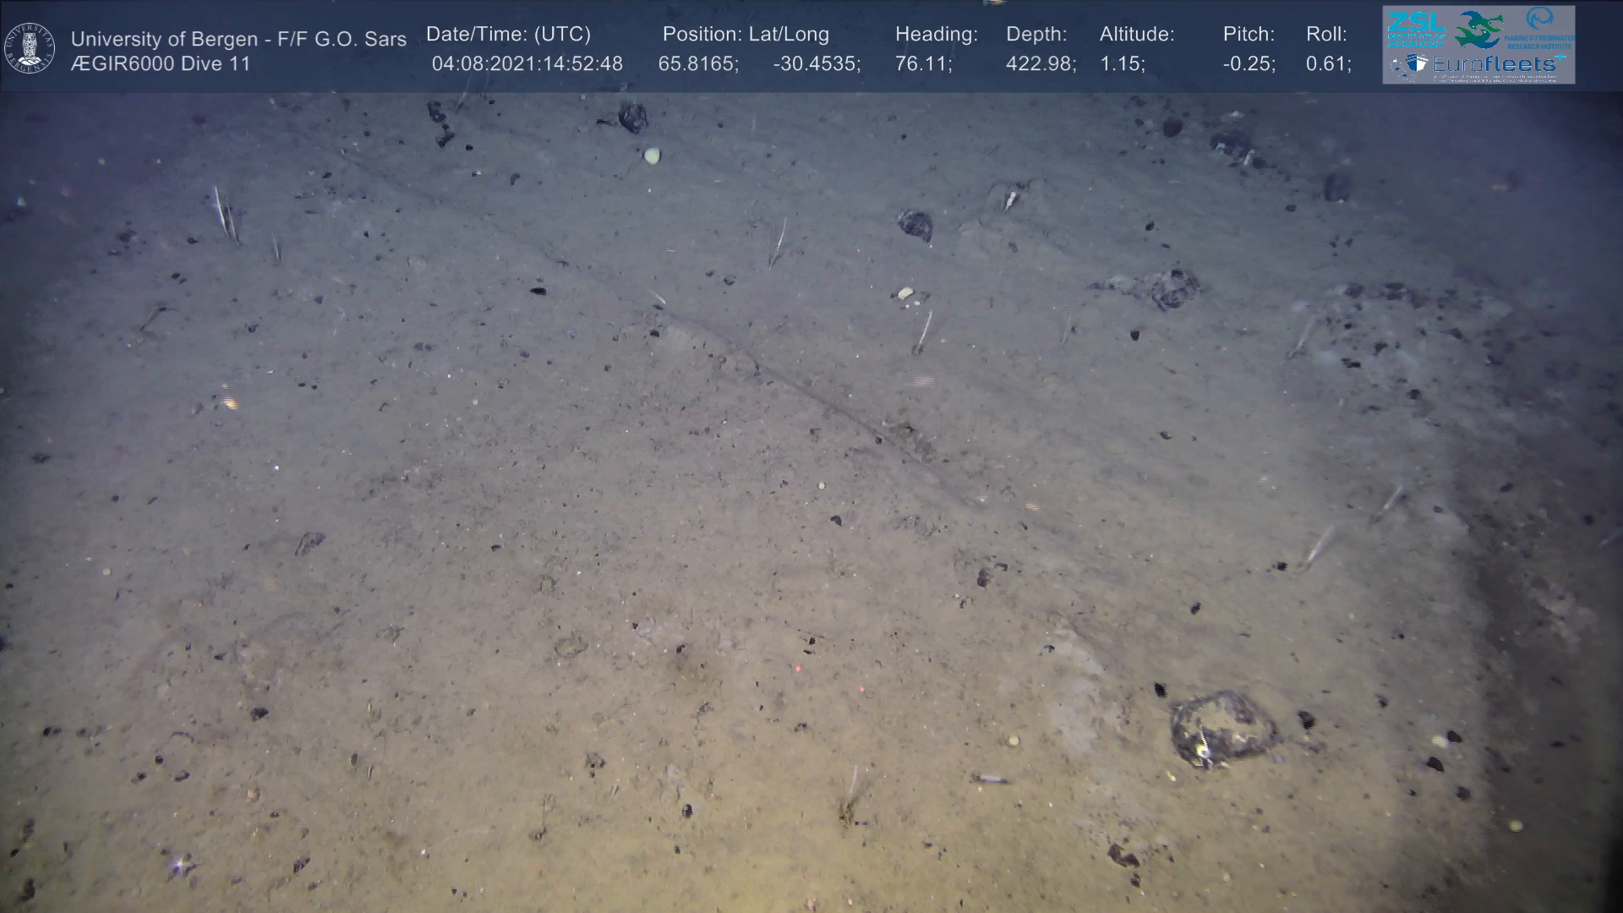The height and width of the screenshot is (913, 1623).
Task: Click the Pitch value -0.25
Action: [1249, 64]
